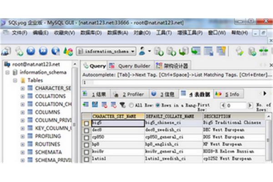Click the big5_chinese_ci cell
This screenshot has width=273, height=182.
click(174, 123)
